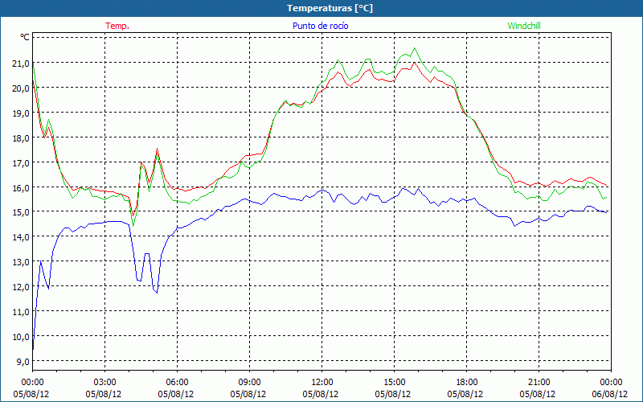Click the 06/08/12 date label
Image resolution: width=643 pixels, height=402 pixels.
(610, 394)
